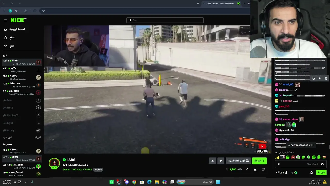This screenshot has height=186, width=330.
Task: Open Grand Theft Auto V (GTA) category link
Action: coord(77,170)
